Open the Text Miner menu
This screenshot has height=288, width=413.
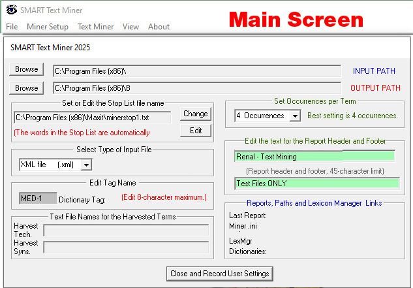point(96,27)
